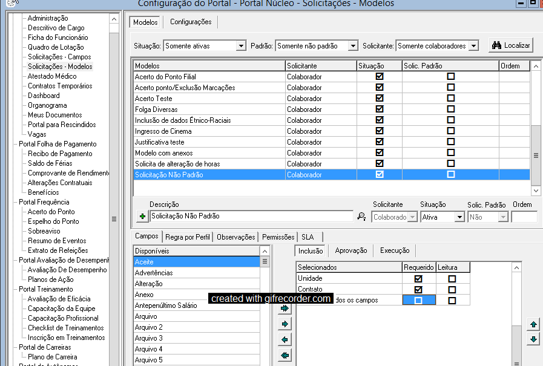Expand the Solicitante filter dropdown
The height and width of the screenshot is (366, 543).
(473, 46)
